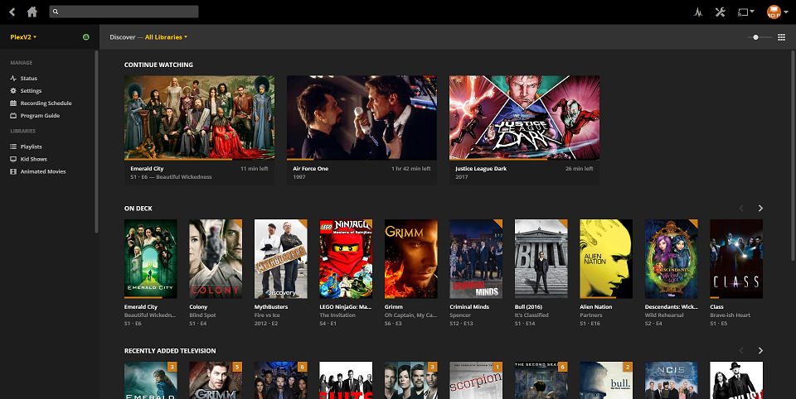Click the Animated Movies film icon
Viewport: 796px width, 399px height.
(x=13, y=171)
